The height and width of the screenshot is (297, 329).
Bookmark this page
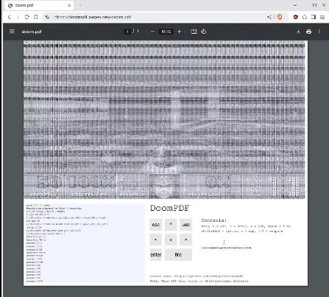click(x=35, y=17)
